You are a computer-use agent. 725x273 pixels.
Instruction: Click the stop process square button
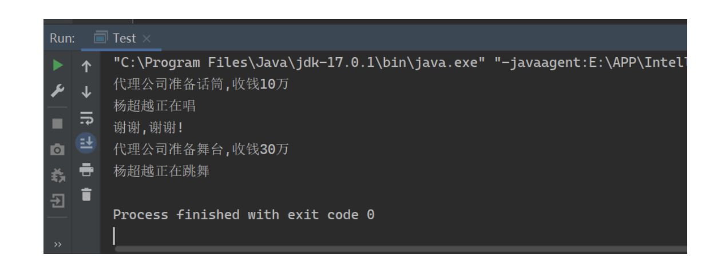(57, 123)
